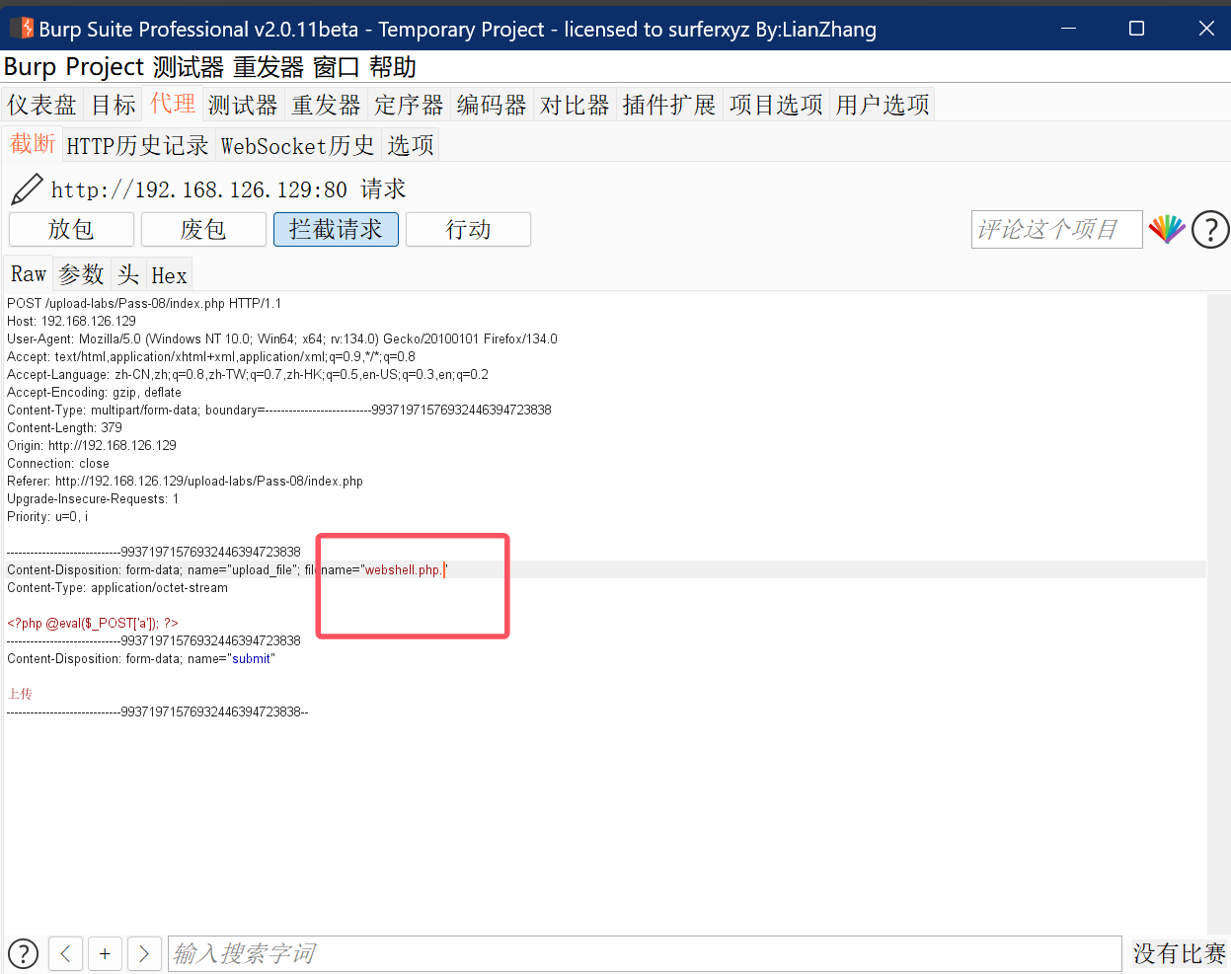
Task: Open the Burp menu
Action: click(x=30, y=67)
